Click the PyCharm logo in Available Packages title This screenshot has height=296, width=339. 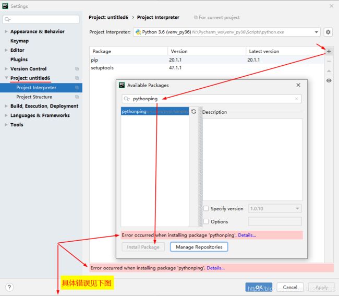(x=122, y=85)
